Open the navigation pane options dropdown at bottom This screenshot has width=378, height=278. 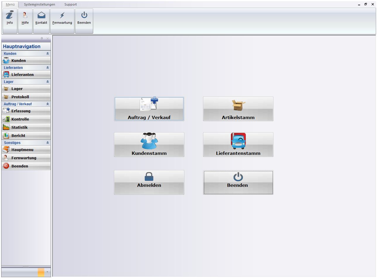click(x=47, y=272)
